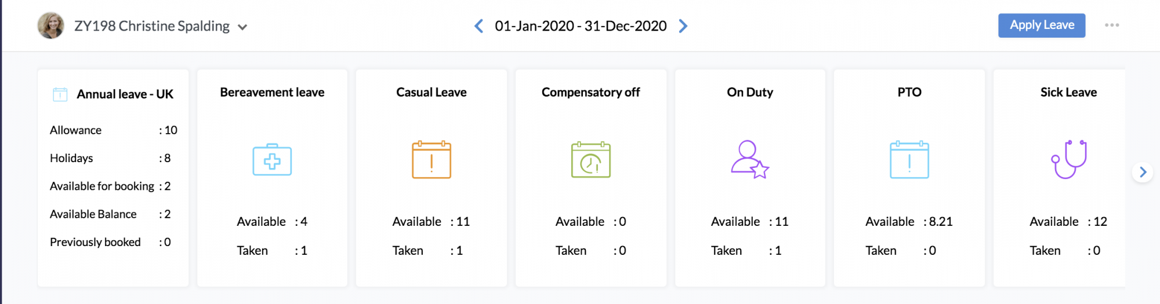Click the Casual Leave calendar icon

click(432, 160)
